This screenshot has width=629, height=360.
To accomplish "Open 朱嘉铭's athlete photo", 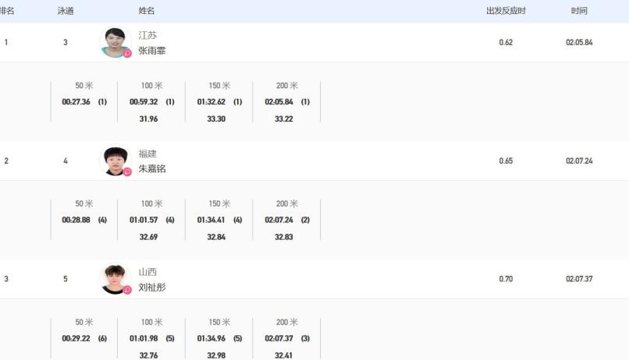I will pos(115,161).
